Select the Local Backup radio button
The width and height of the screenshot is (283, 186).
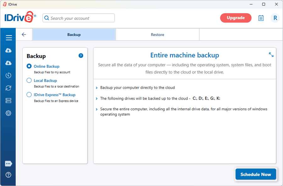pos(29,80)
